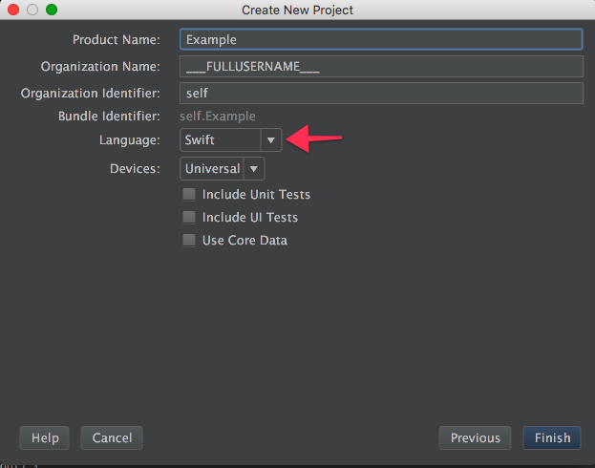Open the Swift language combo box
Screen dimensions: 595x468
click(221, 140)
